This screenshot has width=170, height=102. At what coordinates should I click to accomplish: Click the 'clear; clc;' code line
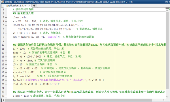coord(20,17)
